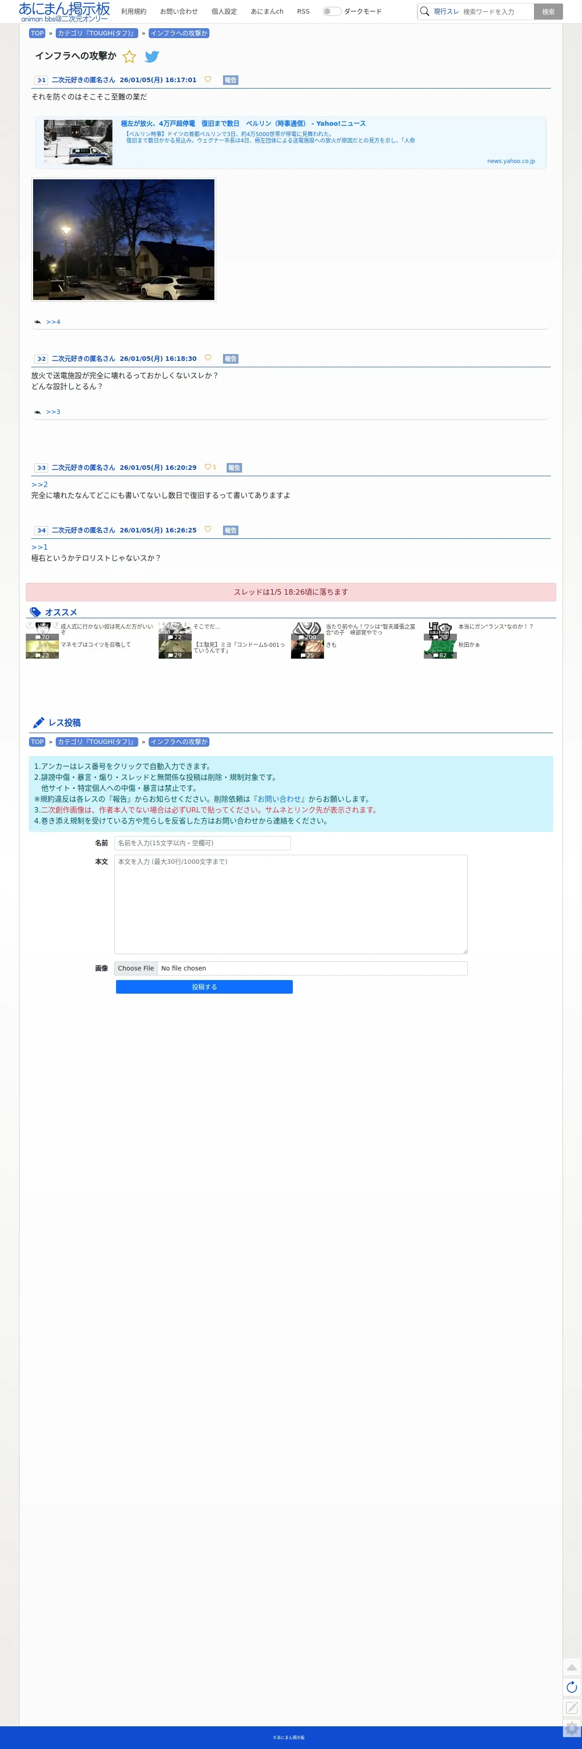Image resolution: width=582 pixels, height=1749 pixels.
Task: Like post 3 with its heart icon
Action: (x=208, y=467)
